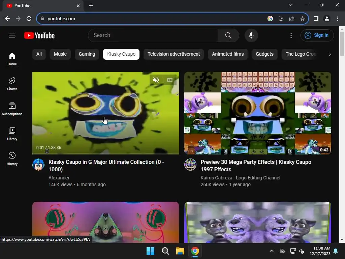Click the page vertical scrollbar thumb
The height and width of the screenshot is (259, 345).
click(x=342, y=44)
